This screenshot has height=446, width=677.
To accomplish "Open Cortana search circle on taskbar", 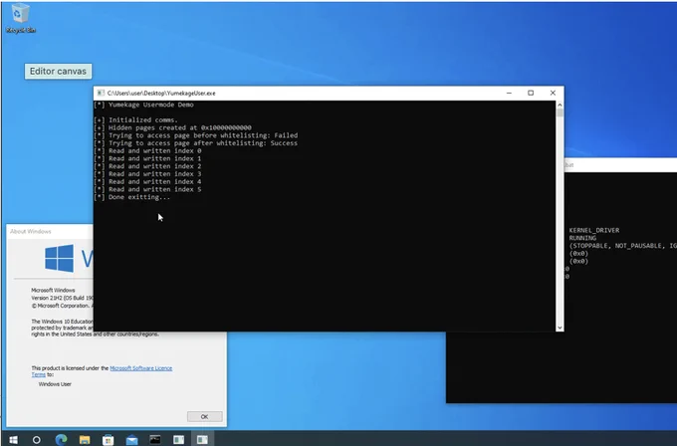I will [x=37, y=439].
